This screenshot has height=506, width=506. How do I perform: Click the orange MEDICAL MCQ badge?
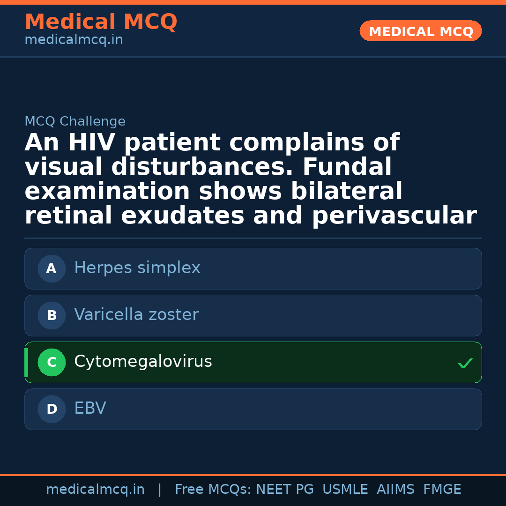tap(420, 31)
